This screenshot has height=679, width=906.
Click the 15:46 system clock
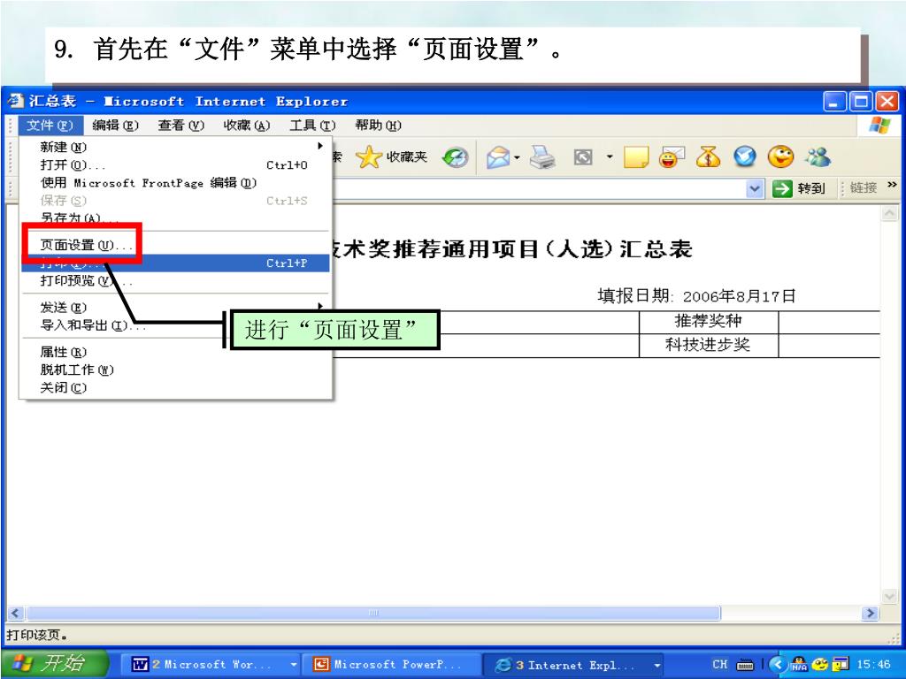(873, 665)
